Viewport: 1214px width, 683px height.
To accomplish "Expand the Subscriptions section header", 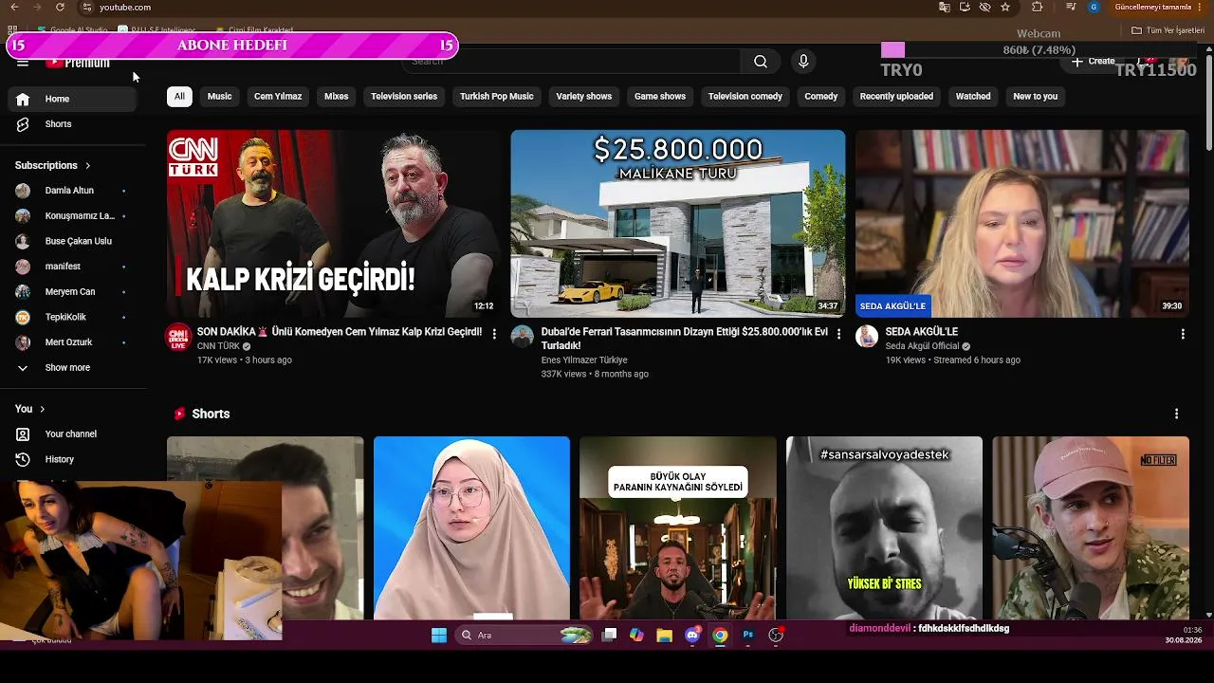I will pos(53,165).
